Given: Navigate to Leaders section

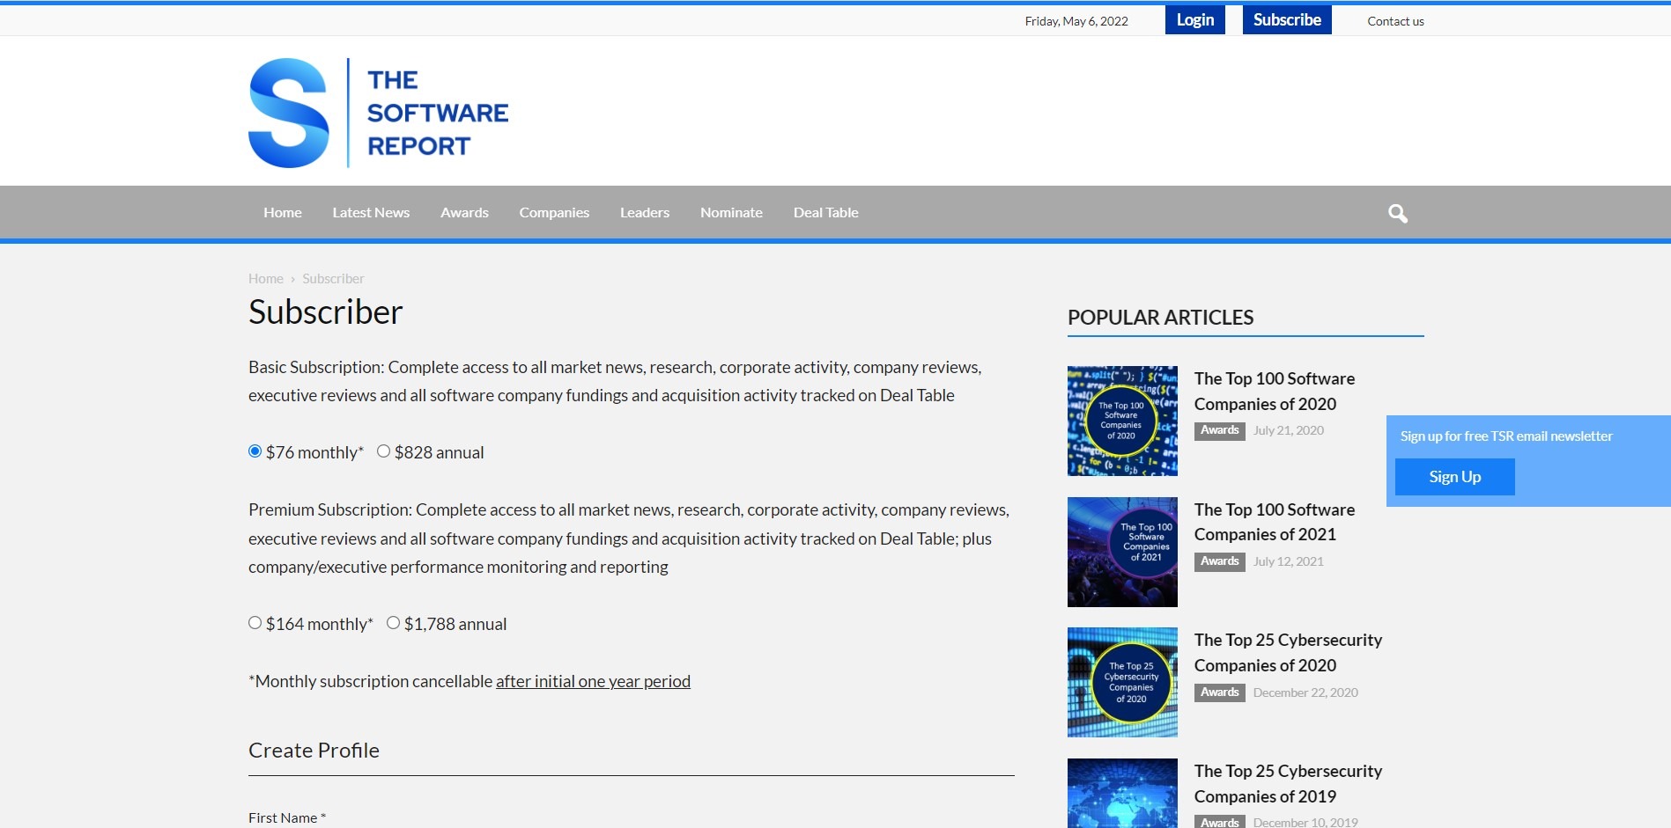Looking at the screenshot, I should tap(645, 212).
